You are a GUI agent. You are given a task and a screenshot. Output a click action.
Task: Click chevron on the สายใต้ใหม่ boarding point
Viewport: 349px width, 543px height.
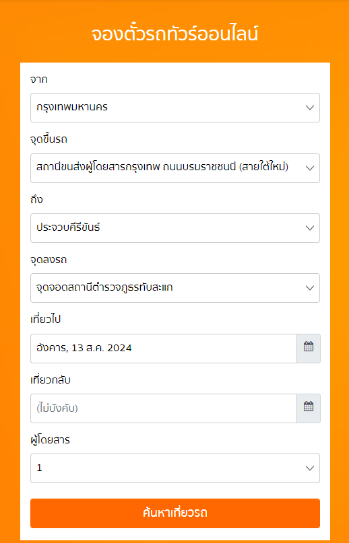click(x=310, y=168)
